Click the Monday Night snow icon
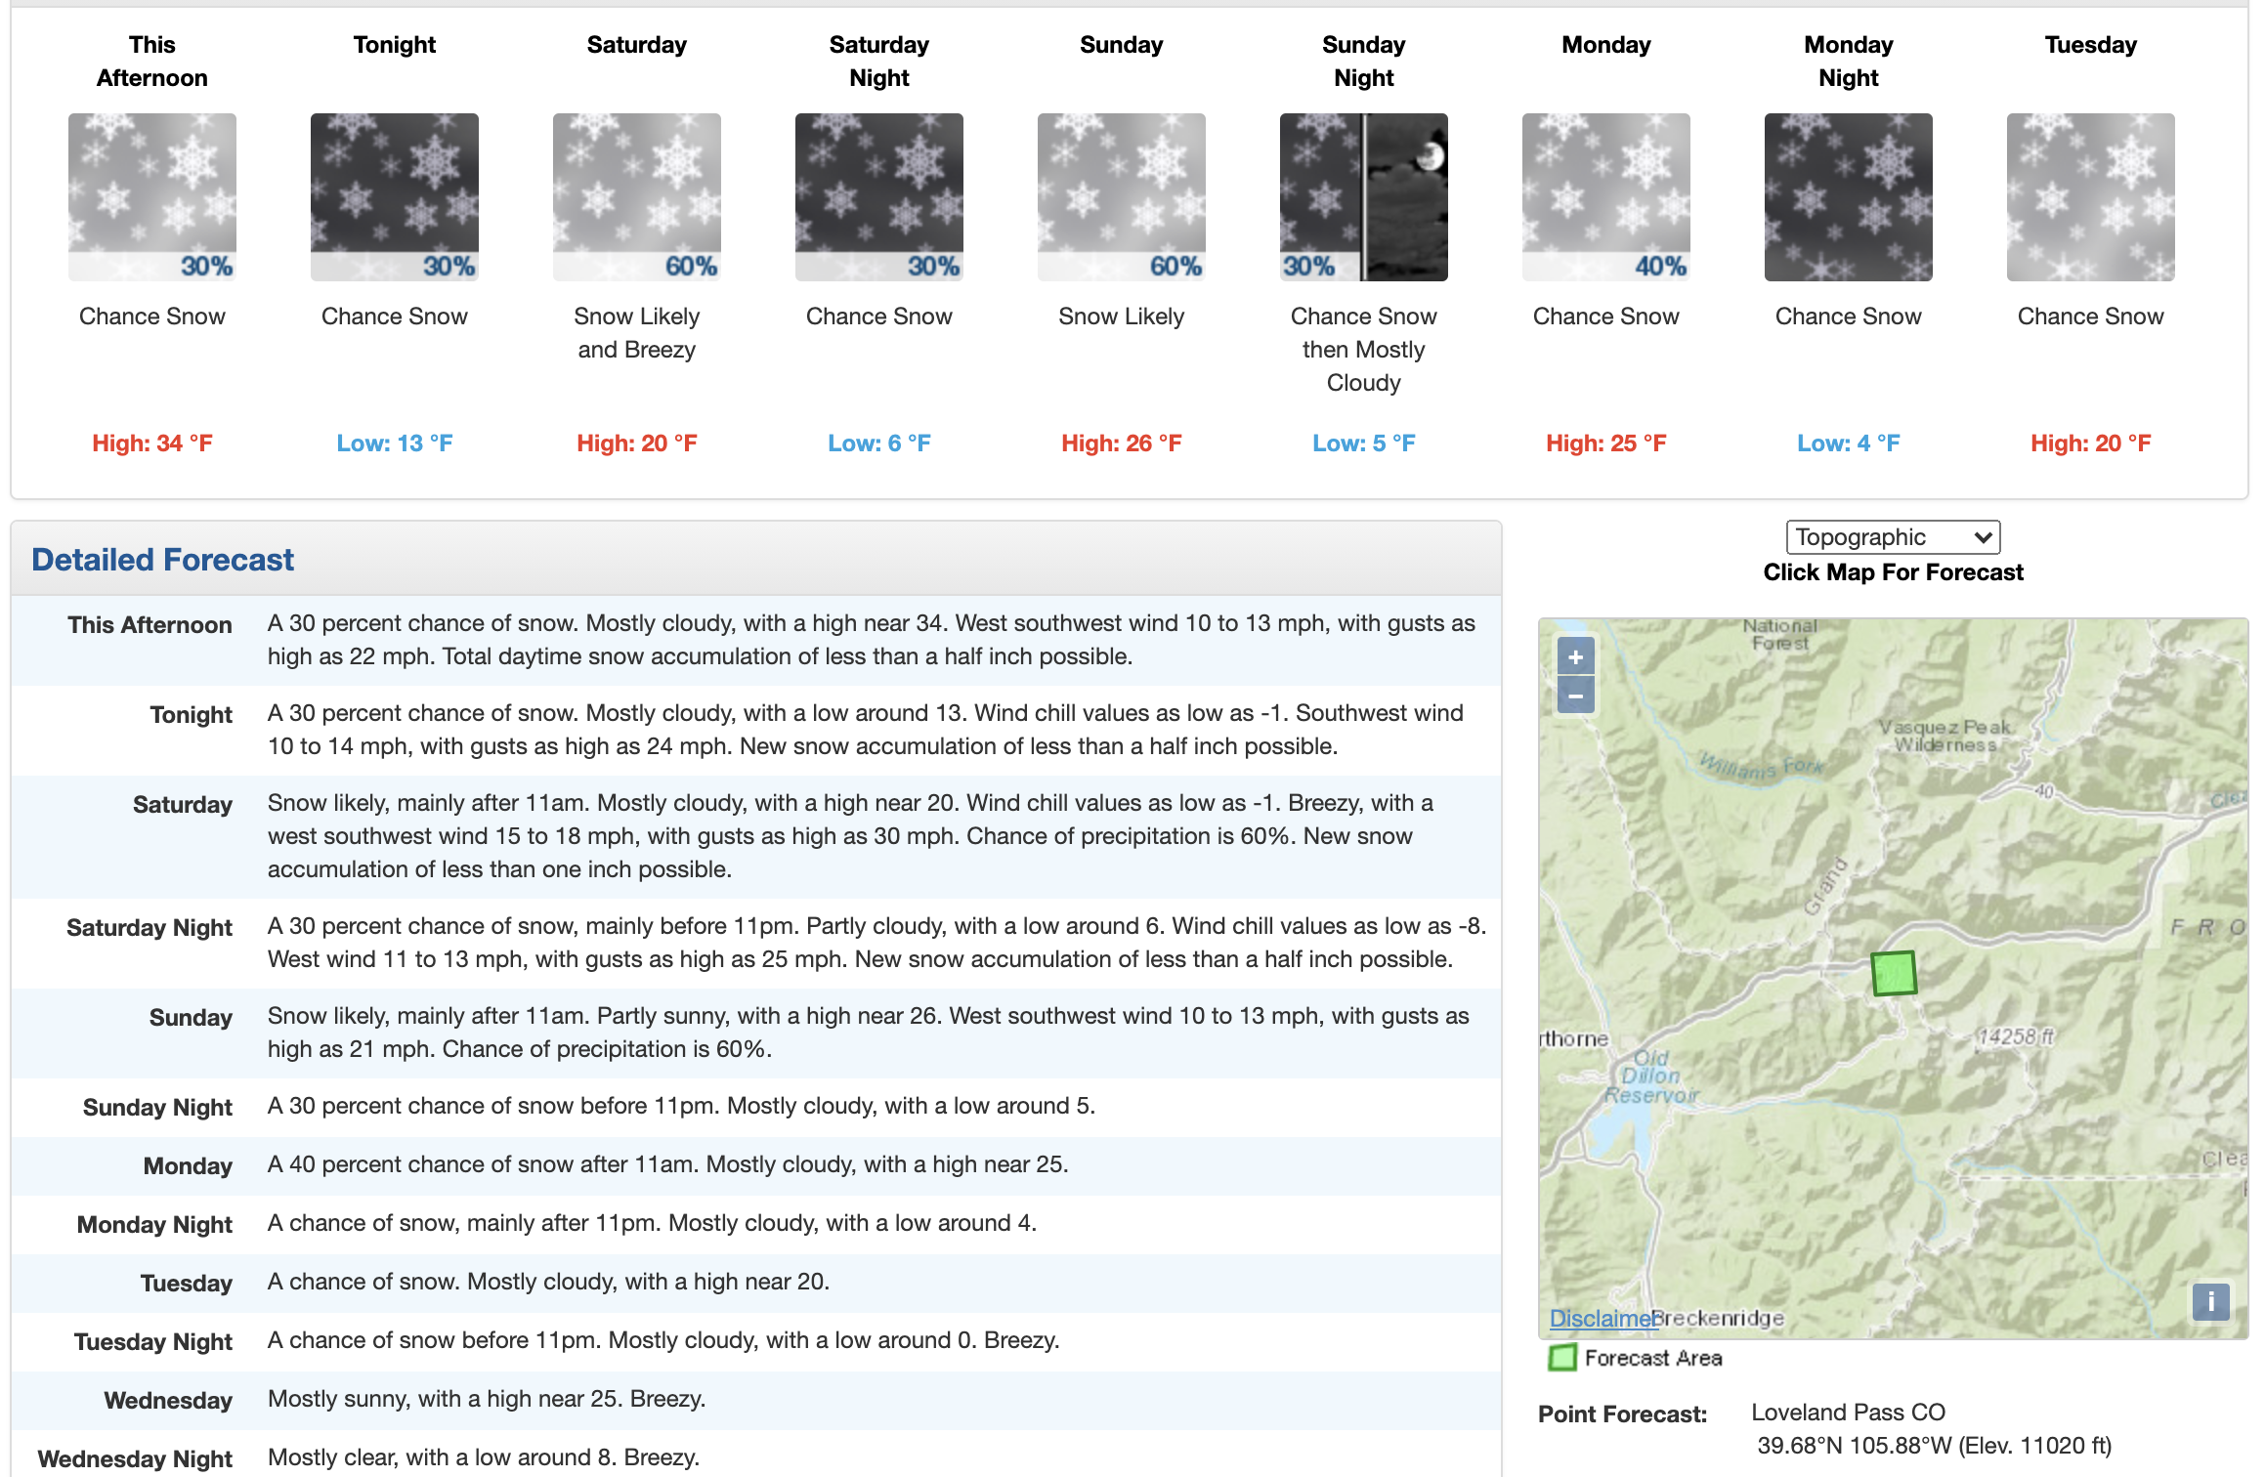 tap(1849, 197)
